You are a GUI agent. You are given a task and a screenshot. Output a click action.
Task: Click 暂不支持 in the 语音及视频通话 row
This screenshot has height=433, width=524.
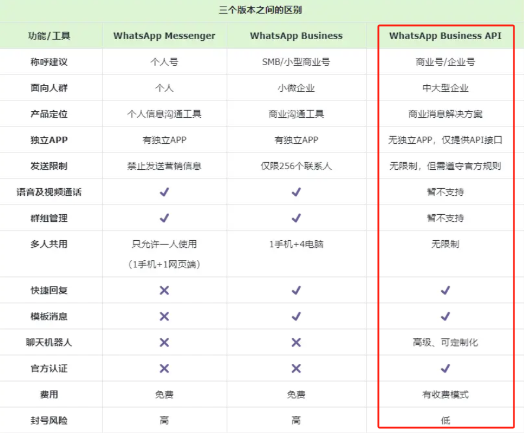(x=445, y=192)
